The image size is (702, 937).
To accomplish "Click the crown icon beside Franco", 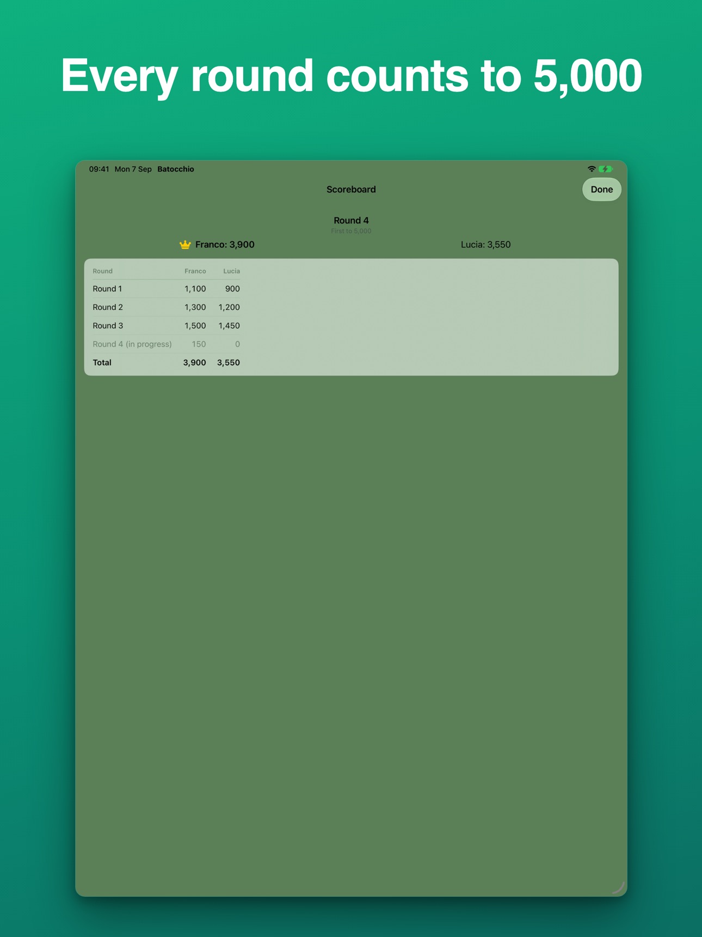I will click(x=185, y=245).
